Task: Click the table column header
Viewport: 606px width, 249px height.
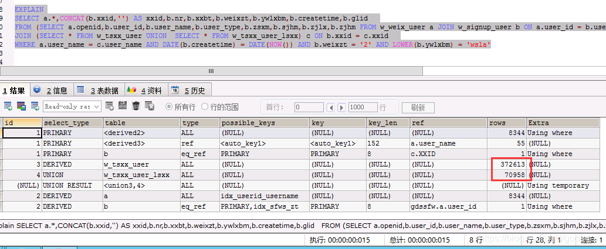Action: point(141,123)
